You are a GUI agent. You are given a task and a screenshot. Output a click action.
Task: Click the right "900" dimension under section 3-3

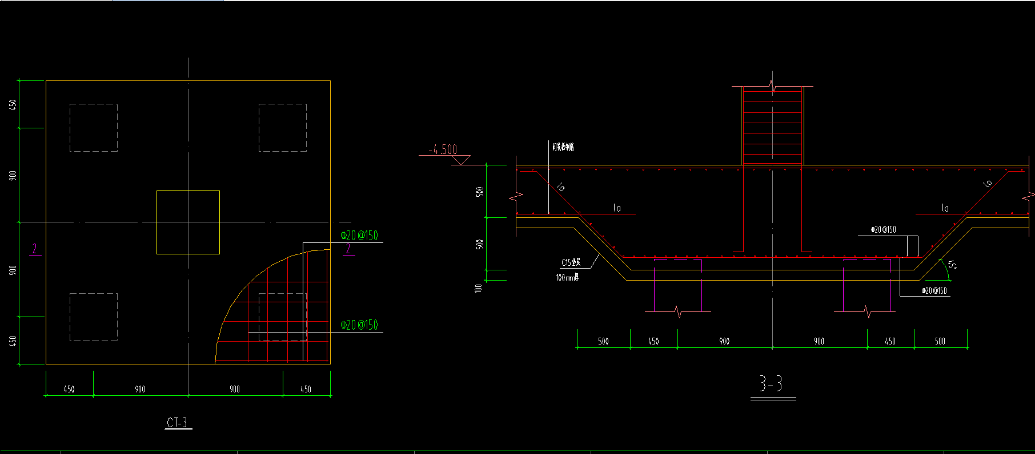(x=819, y=342)
